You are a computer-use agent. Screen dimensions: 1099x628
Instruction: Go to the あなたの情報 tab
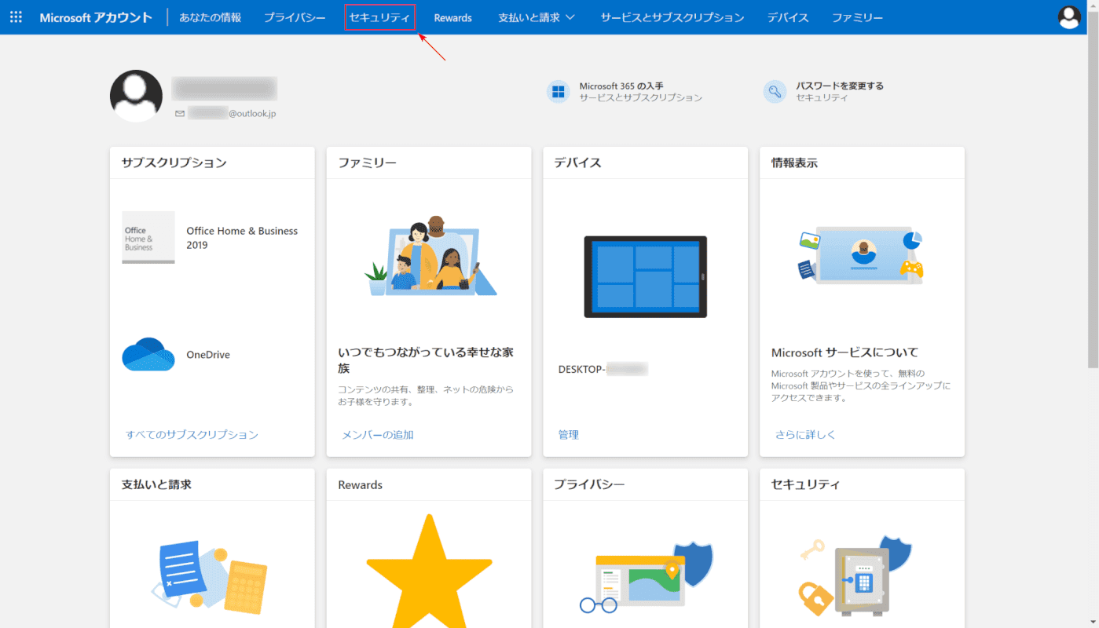210,17
